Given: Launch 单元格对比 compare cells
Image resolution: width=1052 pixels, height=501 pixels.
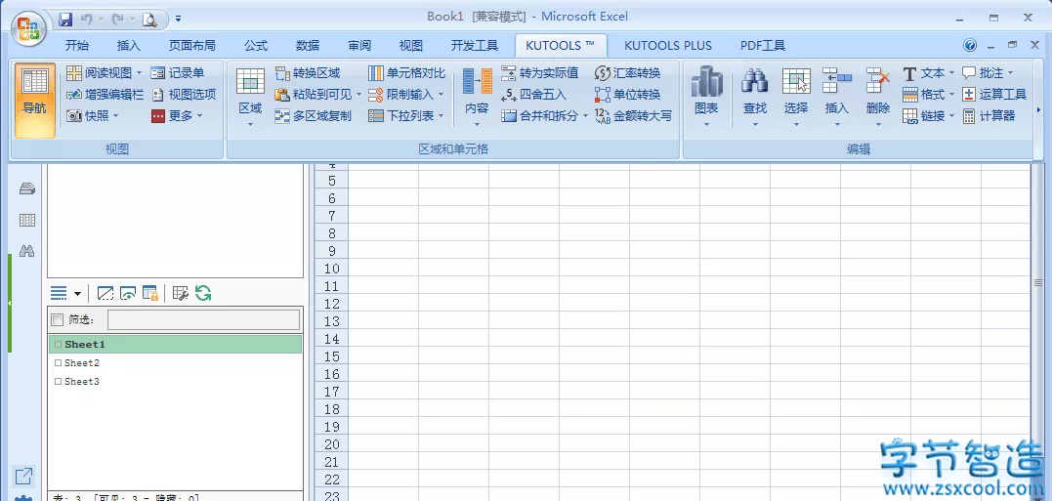Looking at the screenshot, I should [406, 72].
